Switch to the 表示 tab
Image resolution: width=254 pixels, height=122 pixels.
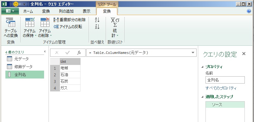pyautogui.click(x=87, y=11)
